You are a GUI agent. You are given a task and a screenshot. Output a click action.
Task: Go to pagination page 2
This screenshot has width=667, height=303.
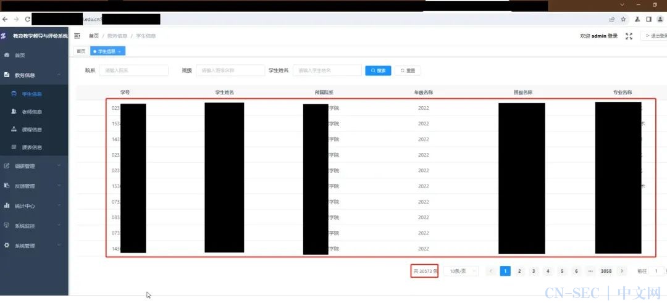click(519, 271)
